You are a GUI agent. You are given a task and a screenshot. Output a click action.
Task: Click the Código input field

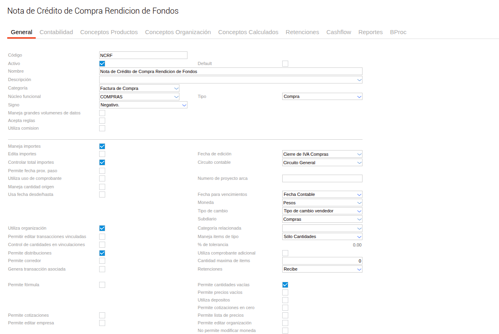tap(143, 55)
